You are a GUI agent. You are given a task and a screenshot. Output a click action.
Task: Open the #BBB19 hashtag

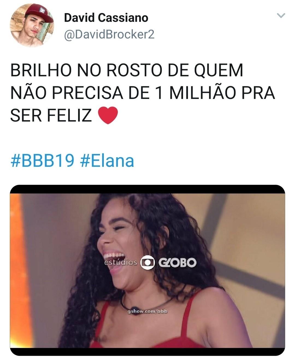point(42,161)
